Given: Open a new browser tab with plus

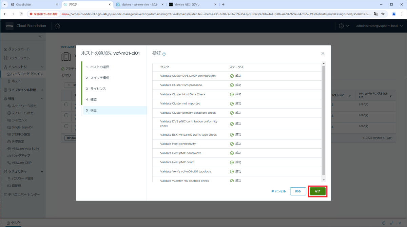Looking at the screenshot, I should pyautogui.click(x=223, y=4).
